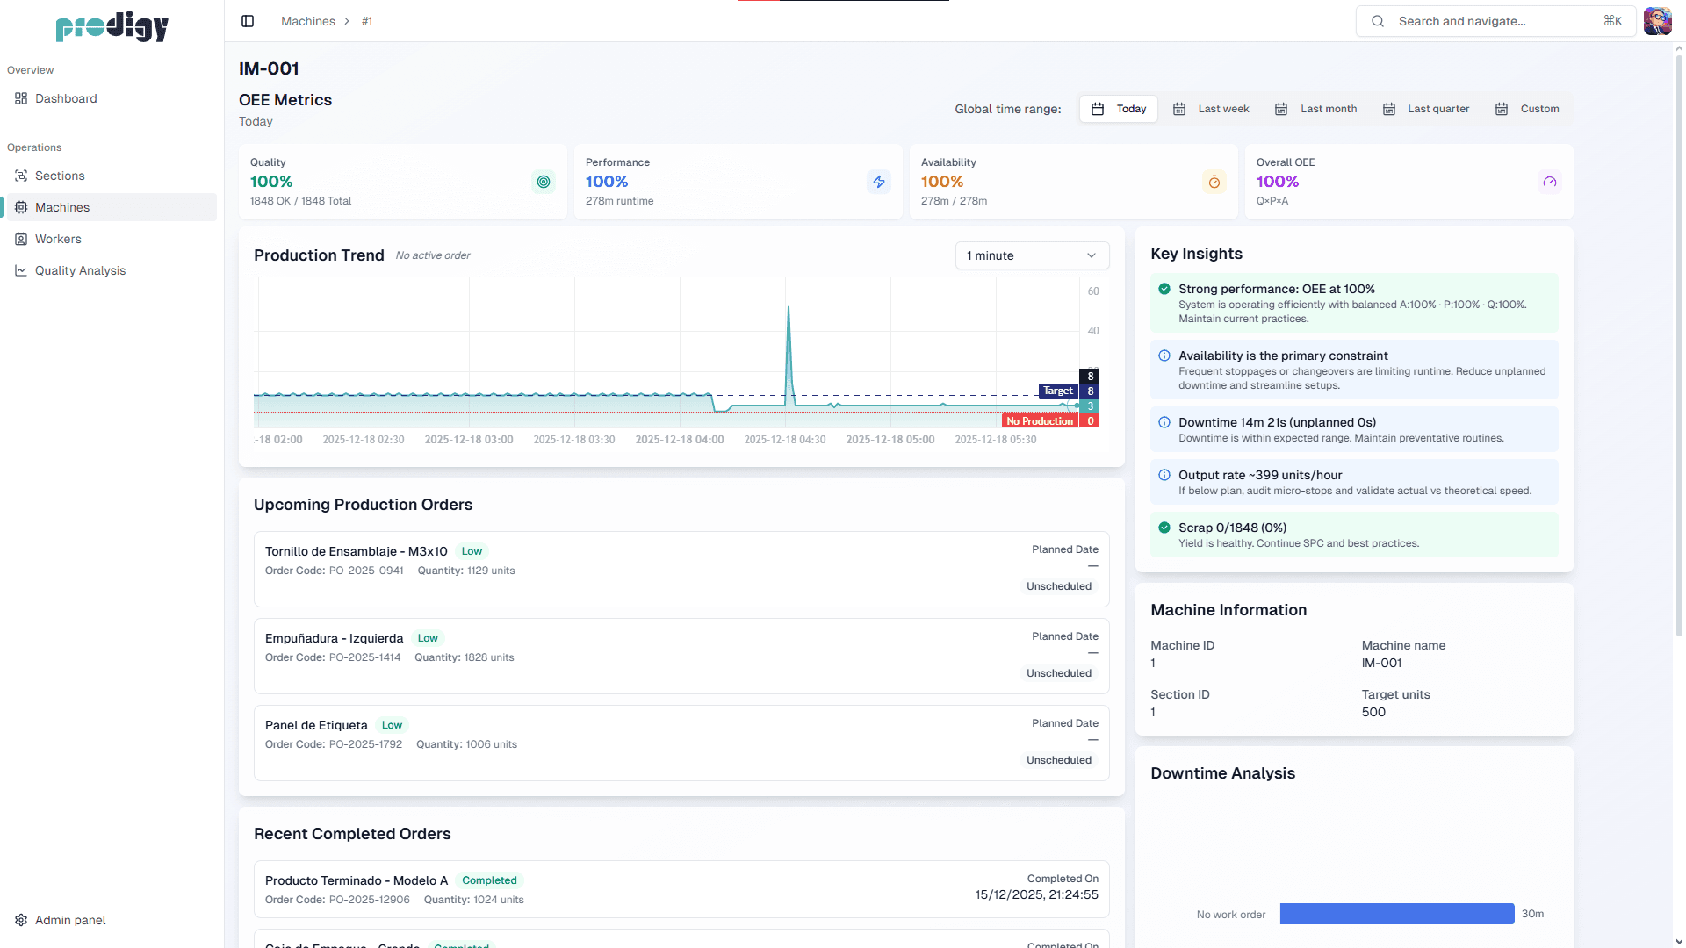The image size is (1686, 948).
Task: Select the Today time range
Action: click(x=1119, y=109)
